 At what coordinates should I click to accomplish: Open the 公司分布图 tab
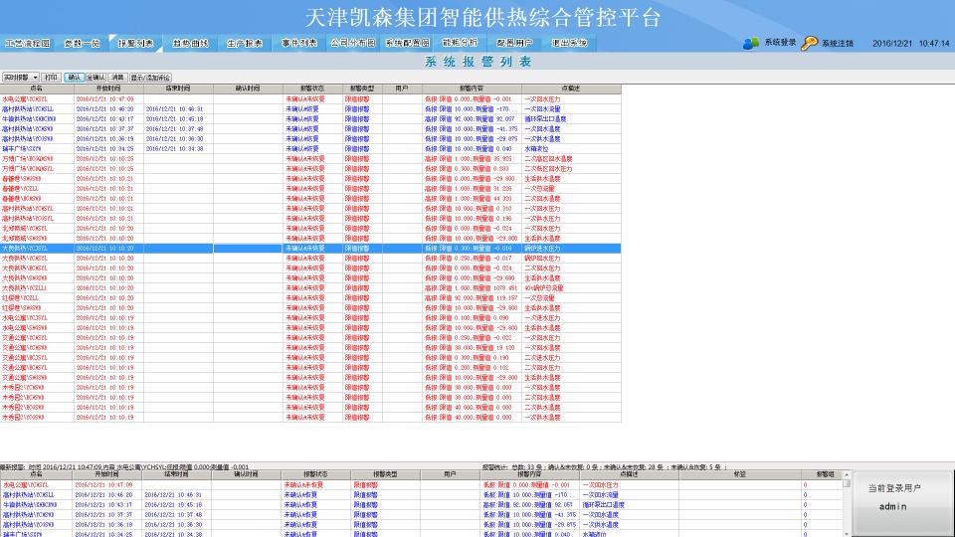click(x=352, y=44)
